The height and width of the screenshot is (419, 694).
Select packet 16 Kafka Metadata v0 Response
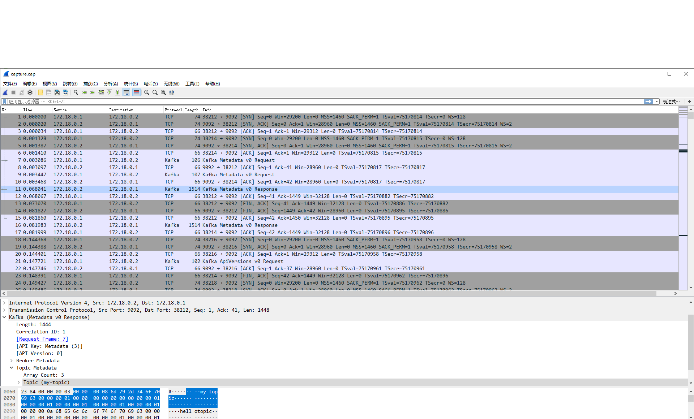(x=339, y=225)
